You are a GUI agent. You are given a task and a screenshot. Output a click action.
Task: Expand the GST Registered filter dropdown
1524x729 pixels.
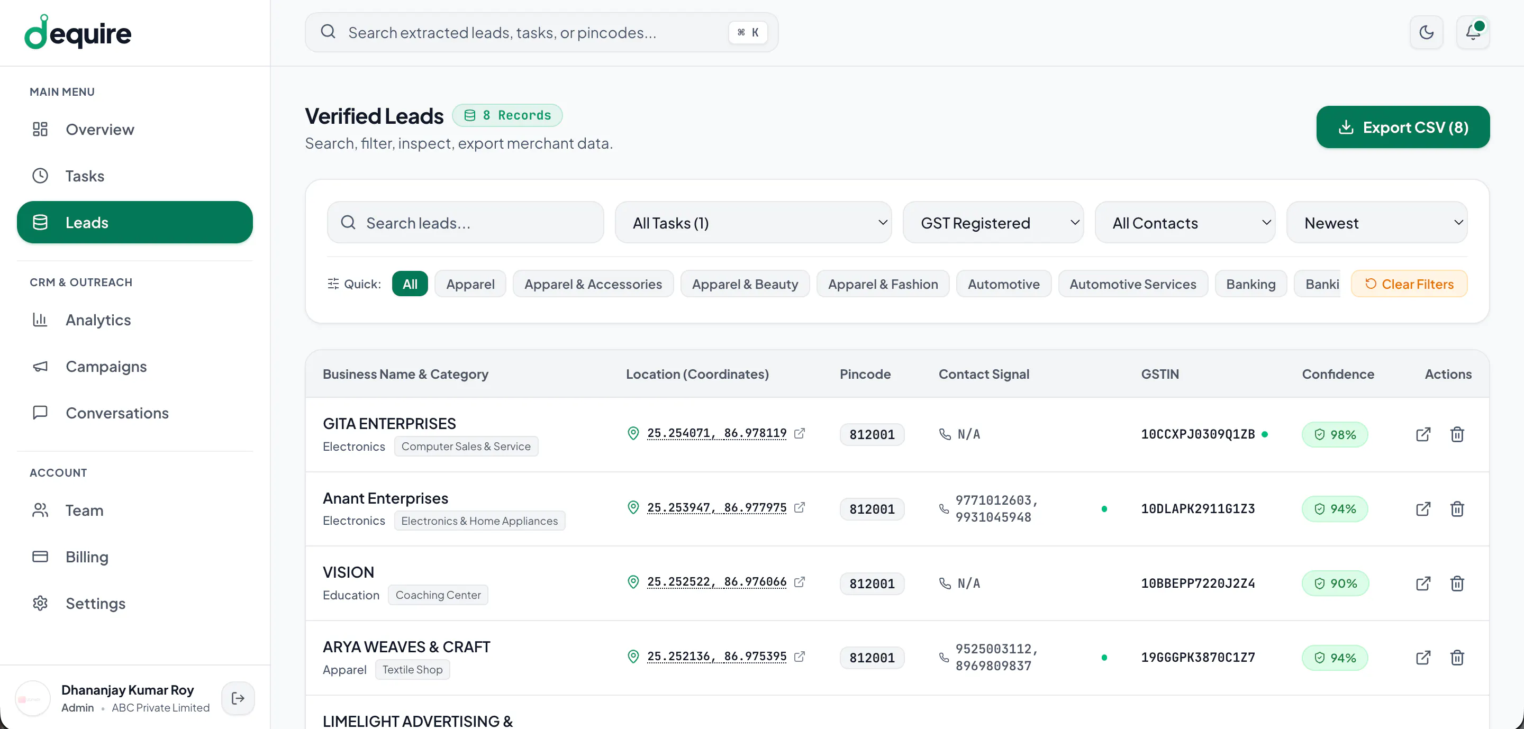(x=993, y=222)
